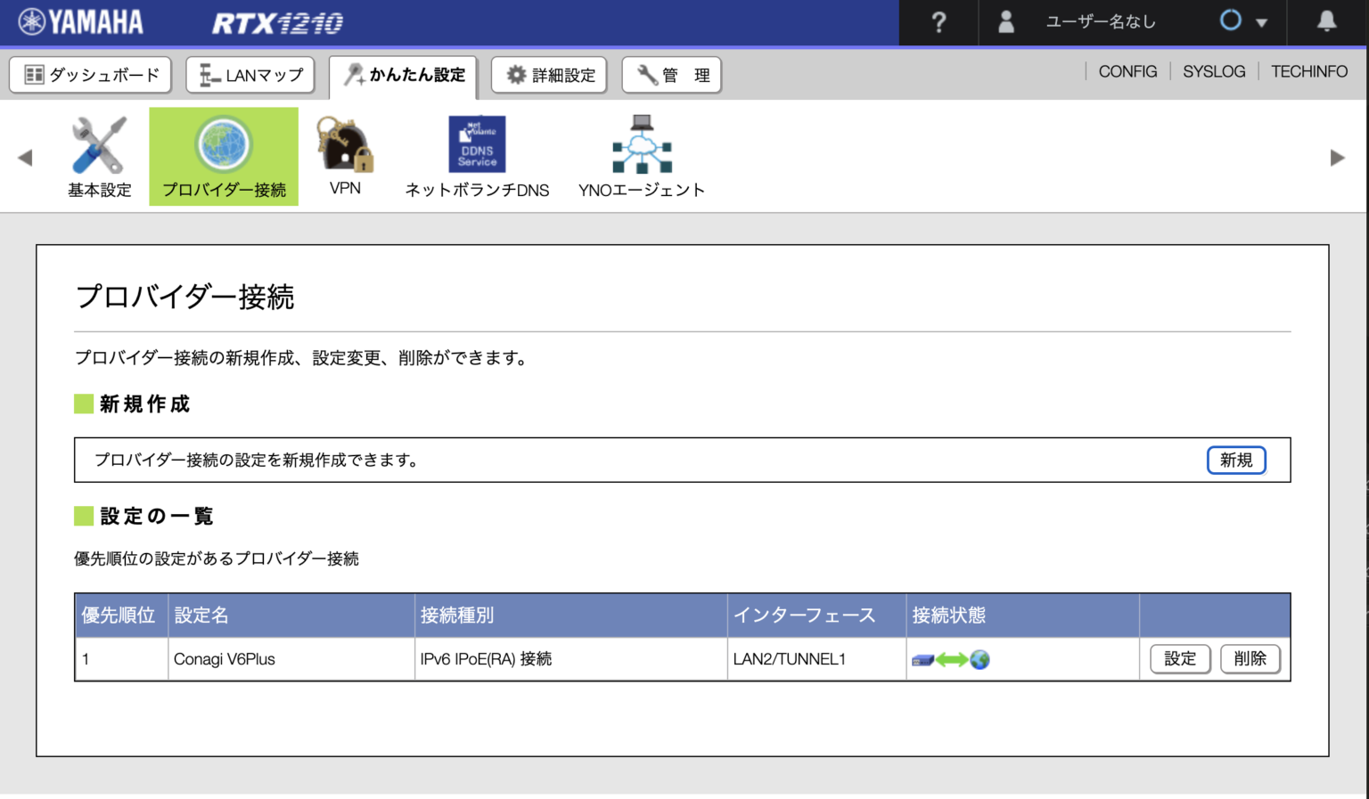
Task: Click 新規 to create a provider connection
Action: click(1236, 461)
